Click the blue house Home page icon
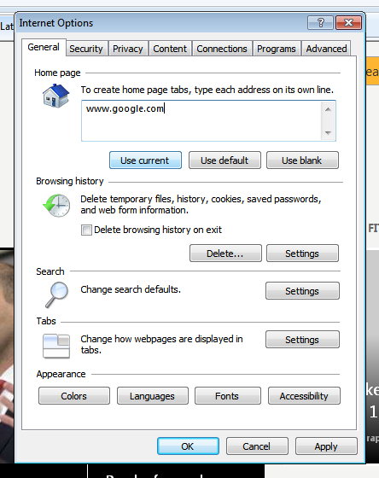Screen dimensions: 379x478 click(55, 96)
